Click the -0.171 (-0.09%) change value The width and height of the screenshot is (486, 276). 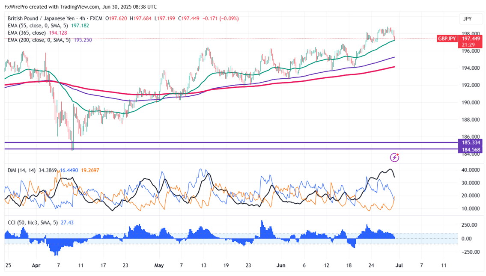(221, 18)
